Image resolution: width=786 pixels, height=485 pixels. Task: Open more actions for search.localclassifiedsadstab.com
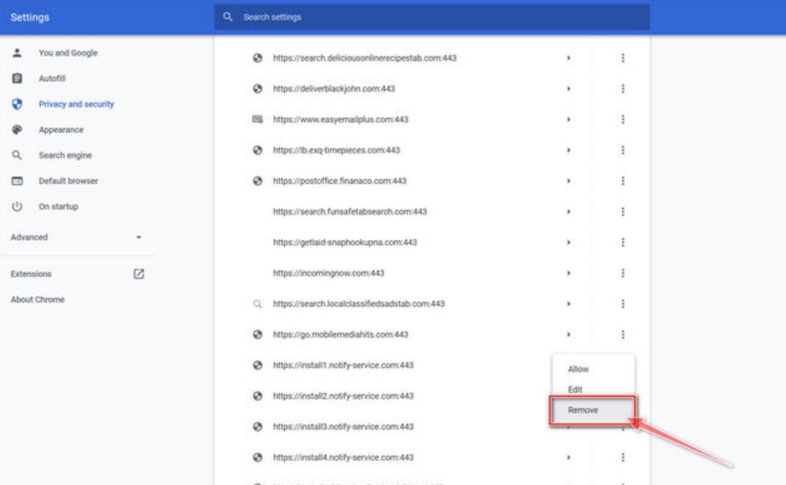pos(623,304)
